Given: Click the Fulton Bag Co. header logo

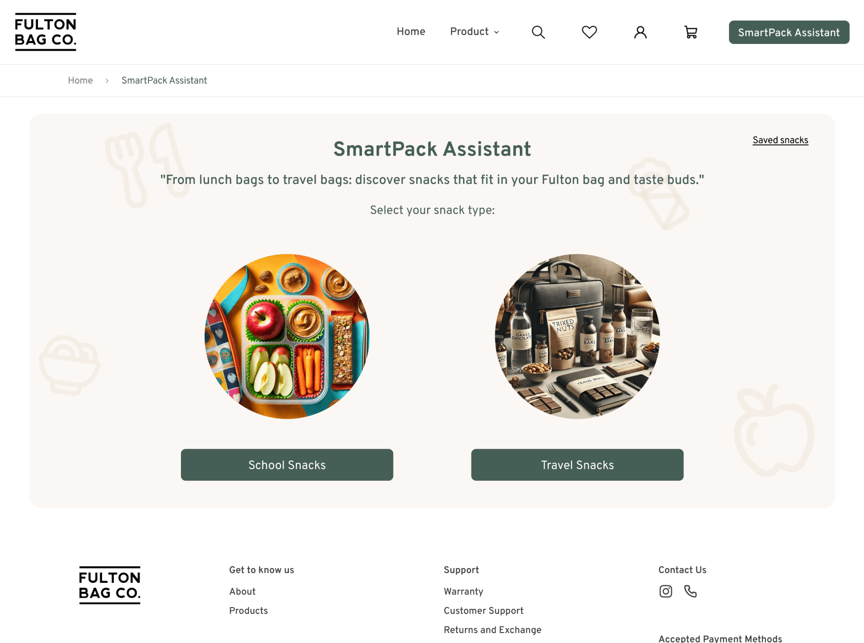Looking at the screenshot, I should click(45, 32).
